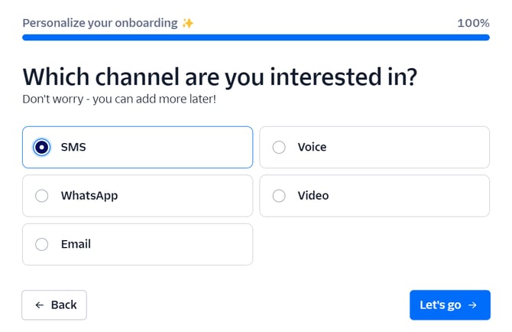The image size is (512, 332).
Task: Click the 'Don't worry' subtitle text
Action: (119, 99)
